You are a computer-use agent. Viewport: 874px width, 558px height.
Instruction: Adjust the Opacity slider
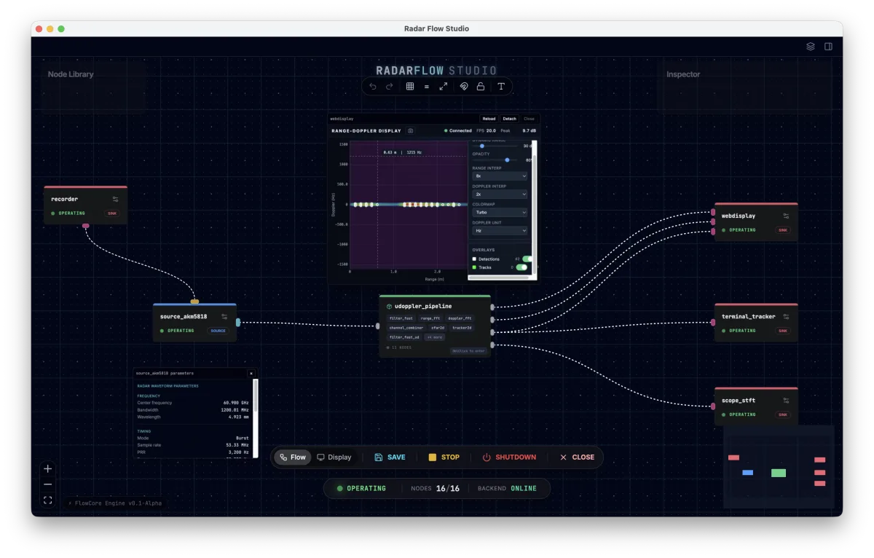tap(508, 160)
